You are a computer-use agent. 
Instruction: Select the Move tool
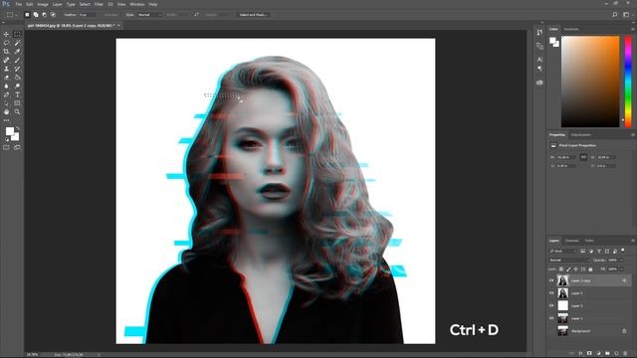[6, 34]
